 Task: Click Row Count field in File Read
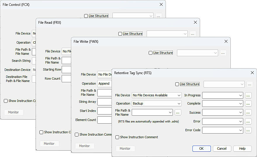(x=66, y=78)
